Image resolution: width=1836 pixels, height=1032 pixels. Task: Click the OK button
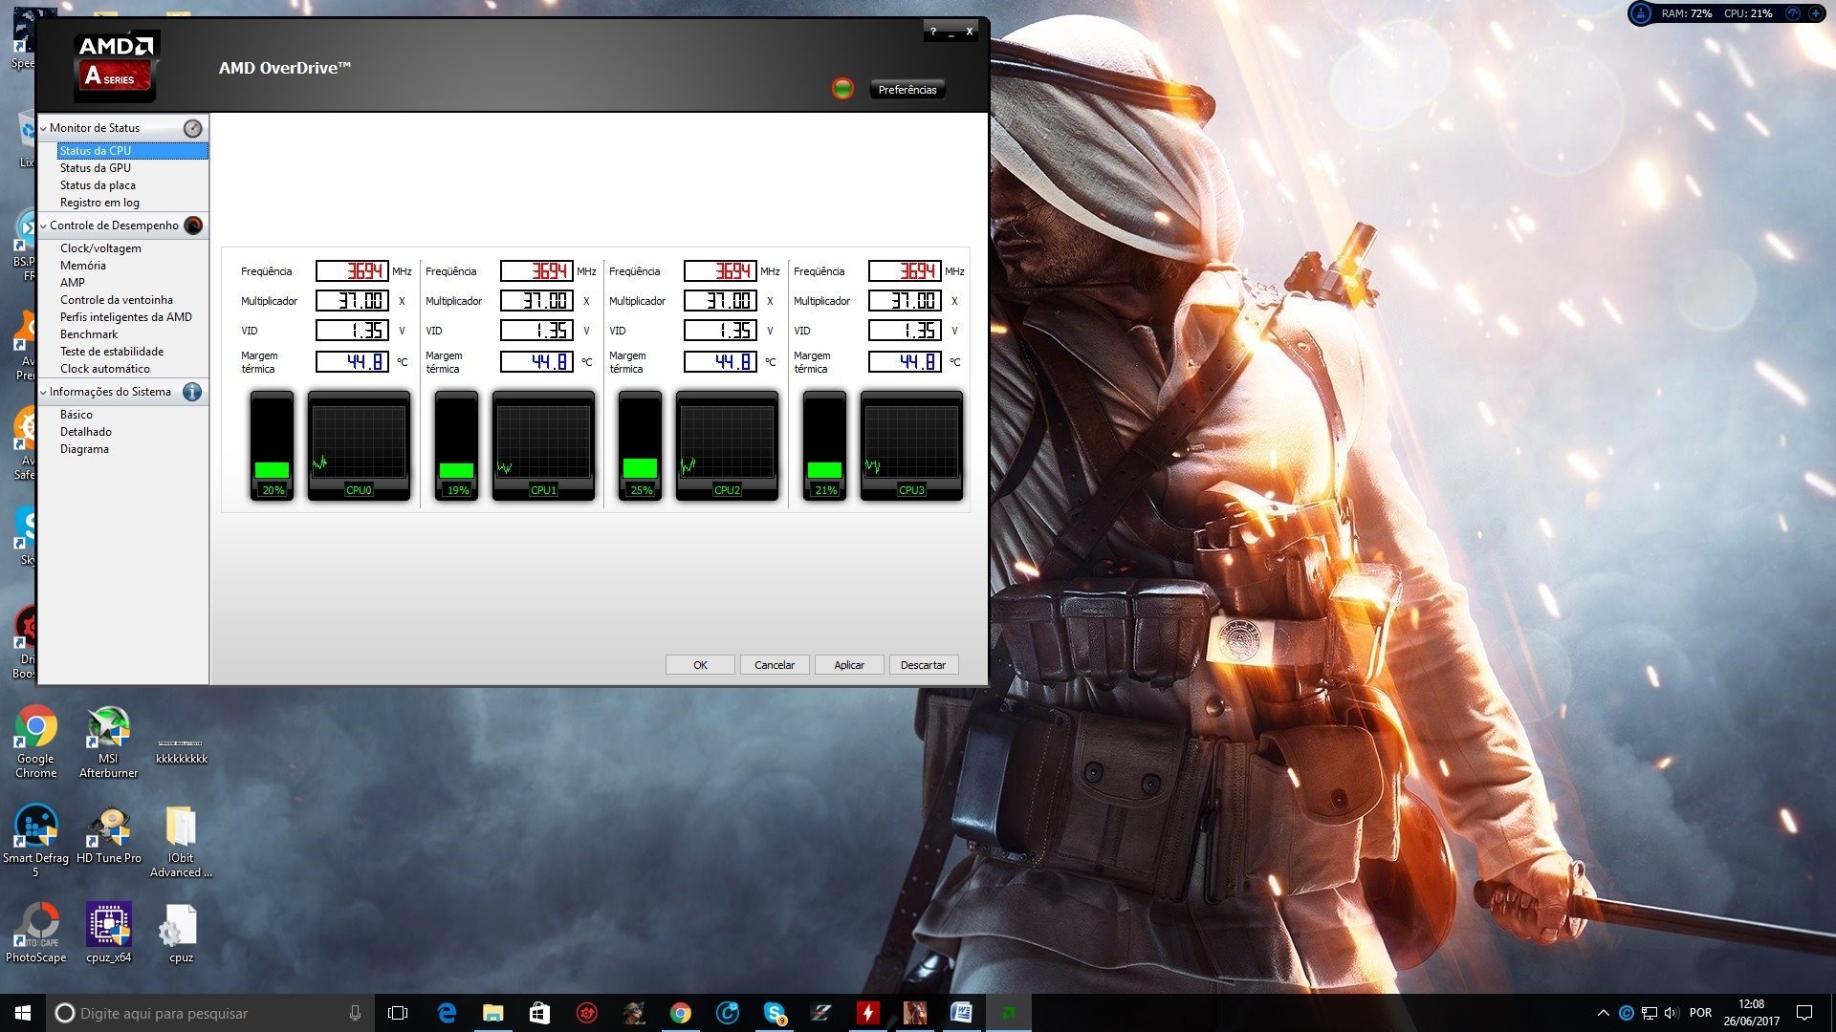pyautogui.click(x=700, y=665)
